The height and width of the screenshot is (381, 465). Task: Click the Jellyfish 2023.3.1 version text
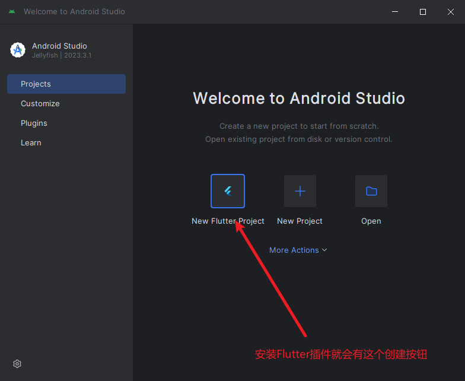62,56
